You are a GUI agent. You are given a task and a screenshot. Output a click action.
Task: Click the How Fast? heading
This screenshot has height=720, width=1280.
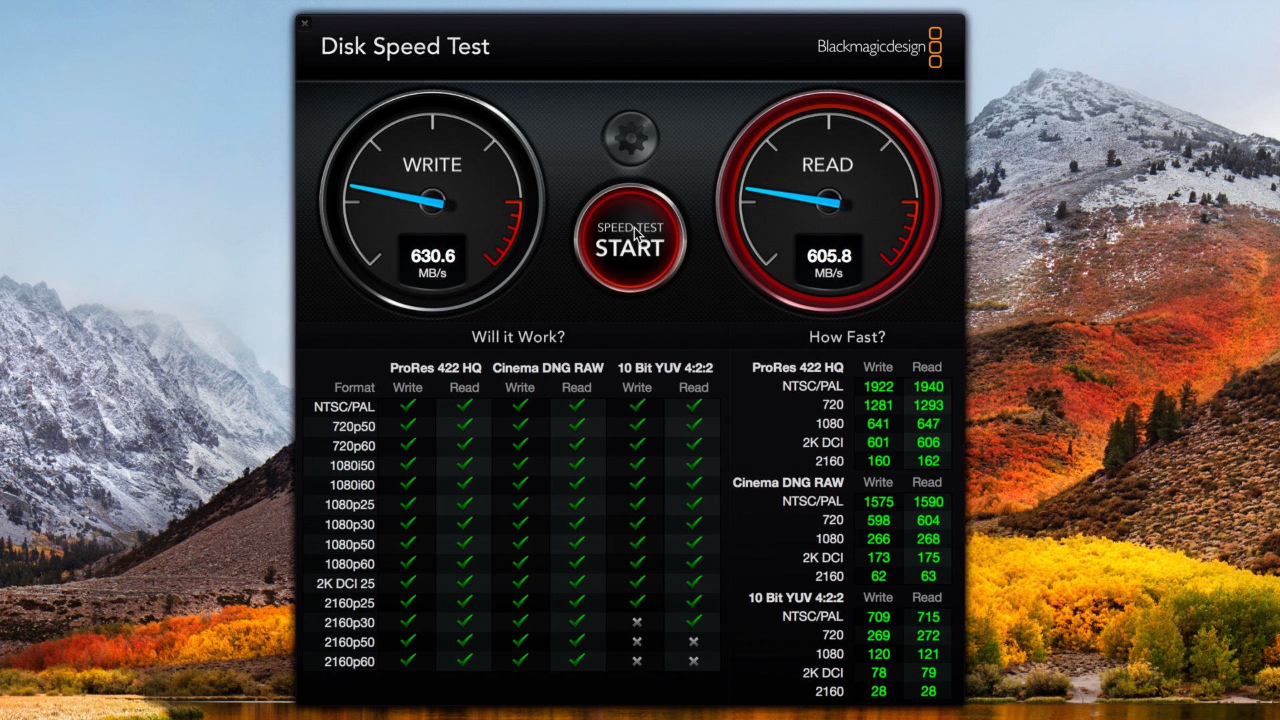tap(847, 337)
